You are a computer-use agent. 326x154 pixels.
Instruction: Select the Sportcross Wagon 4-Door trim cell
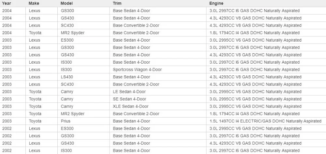158,70
